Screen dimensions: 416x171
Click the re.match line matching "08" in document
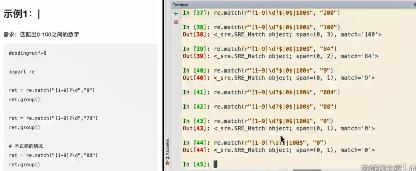(53, 155)
